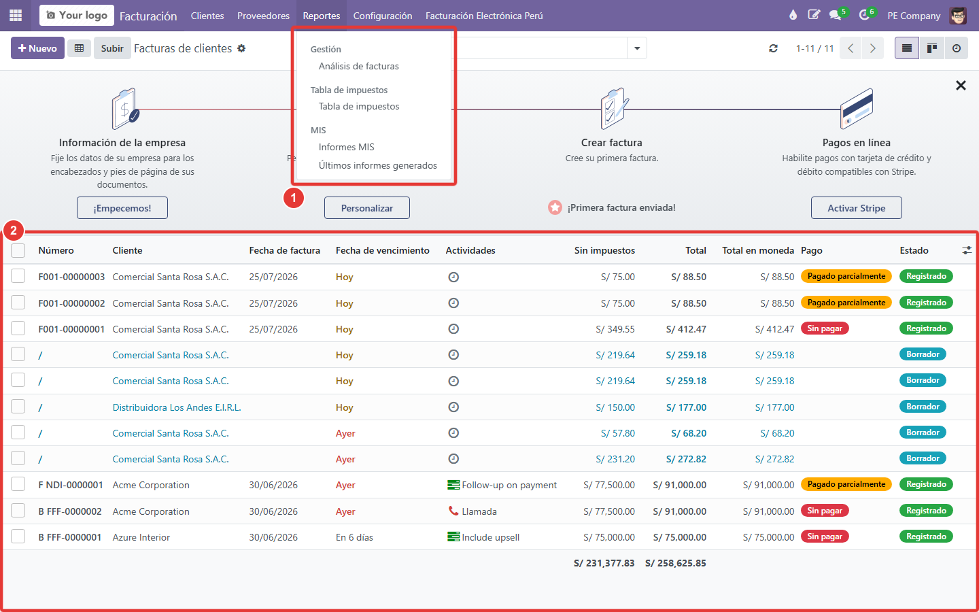Go to next page of records
The image size is (979, 612).
coord(873,48)
